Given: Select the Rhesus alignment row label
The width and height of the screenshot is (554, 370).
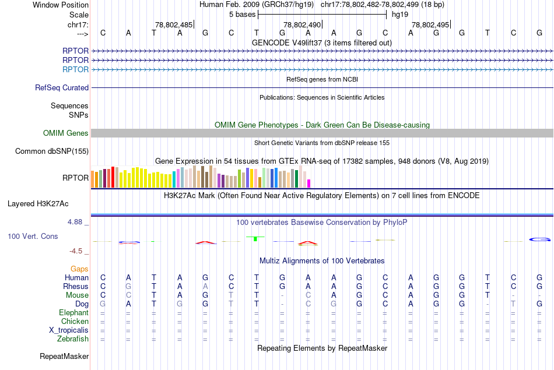Looking at the screenshot, I should pyautogui.click(x=76, y=286).
